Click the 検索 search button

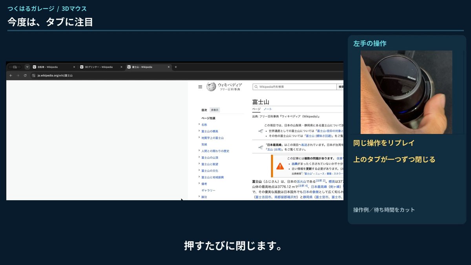[340, 87]
